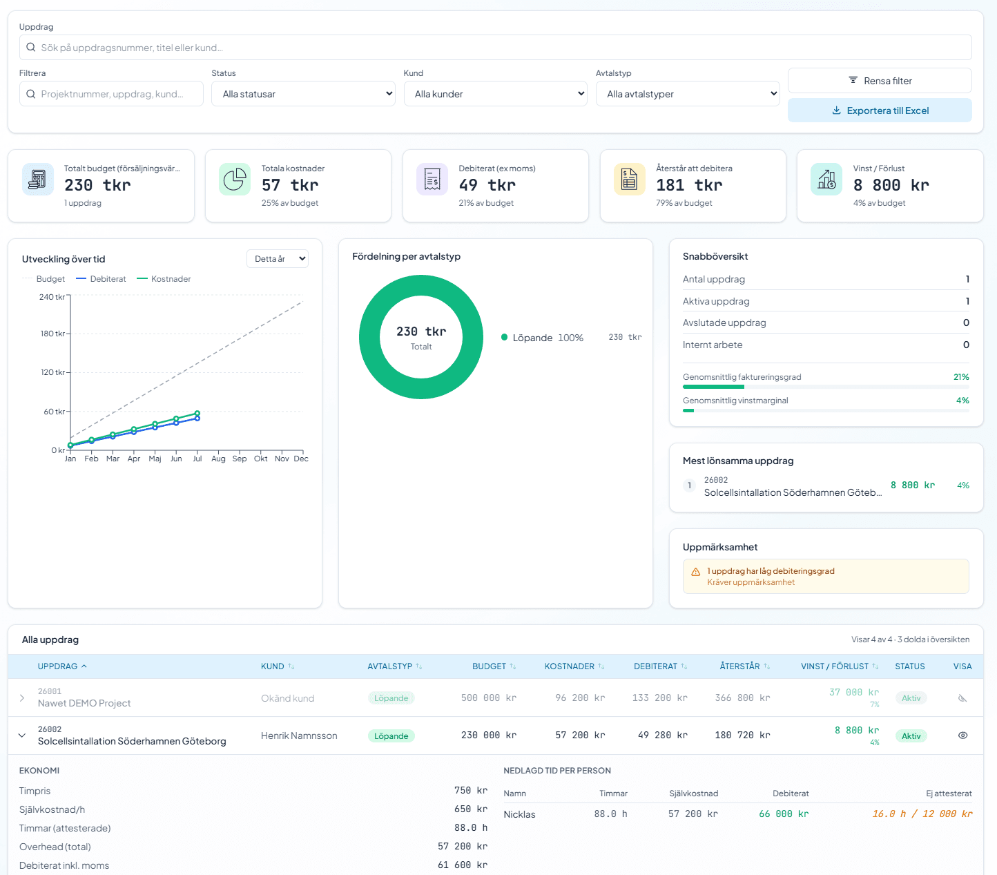Click the sort icon beside VINST / FÖRLUST header

(x=875, y=666)
